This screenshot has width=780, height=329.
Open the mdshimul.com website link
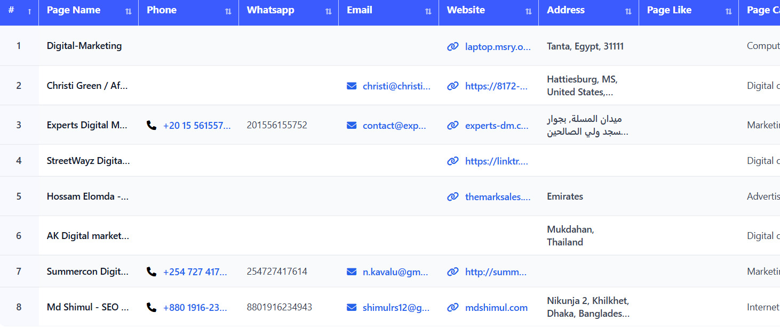click(496, 307)
